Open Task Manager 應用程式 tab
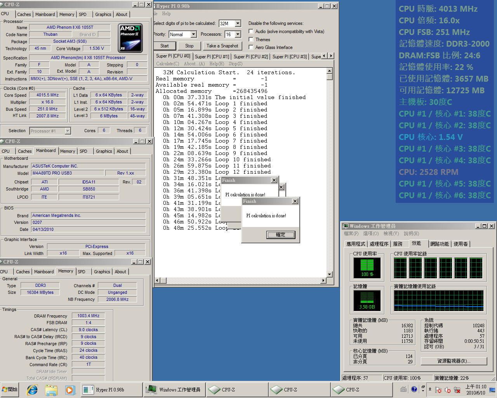 (356, 244)
